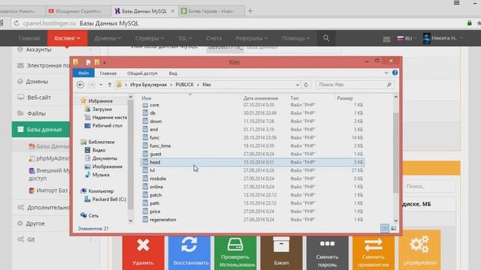
Task: Open recent locations dropdown arrow
Action: click(101, 85)
